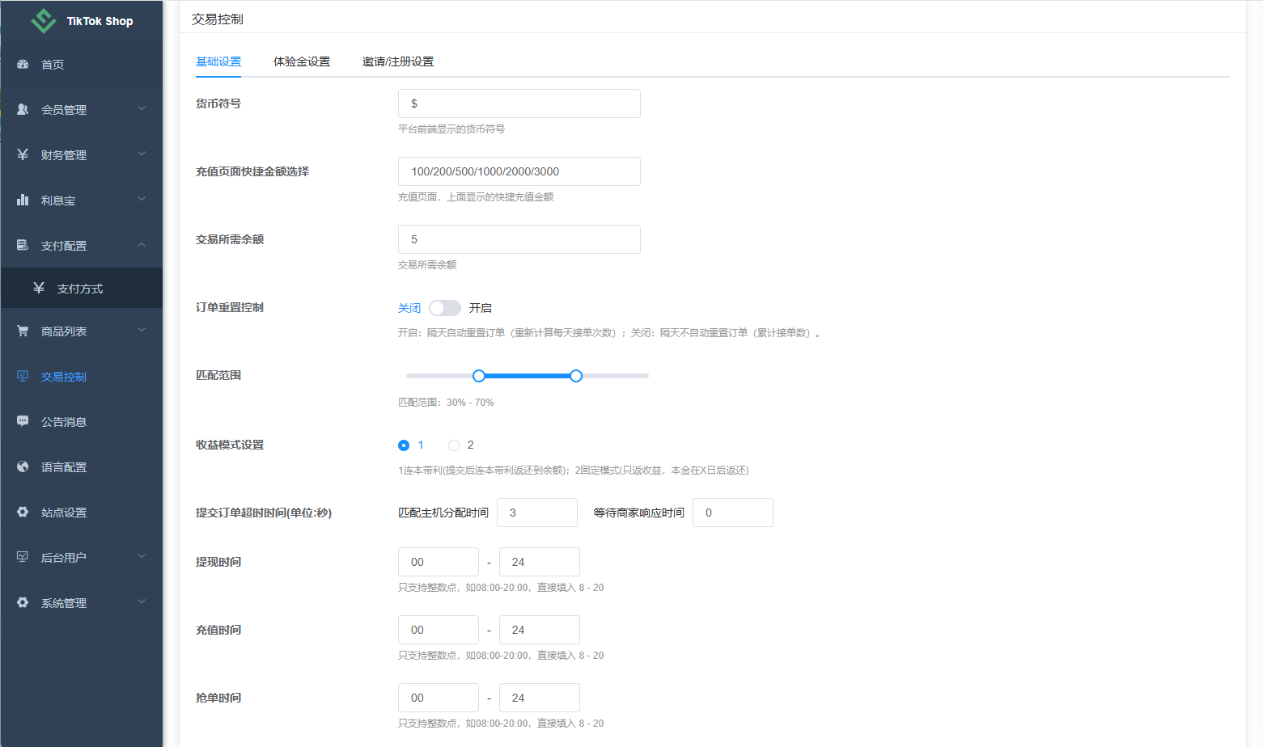Click the 系统管理 gear icon
This screenshot has width=1263, height=747.
tap(23, 602)
